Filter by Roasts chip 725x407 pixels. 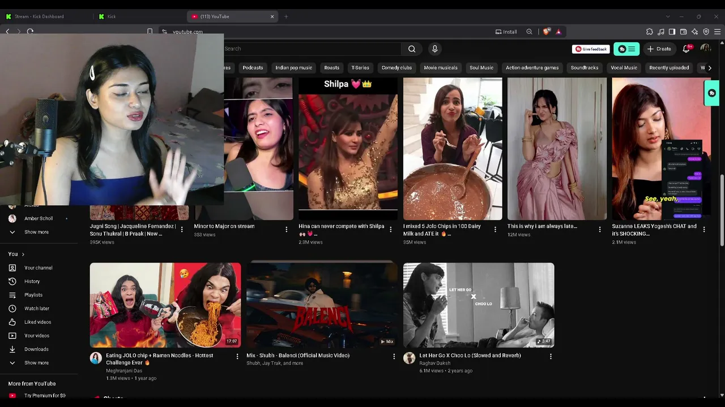(331, 68)
